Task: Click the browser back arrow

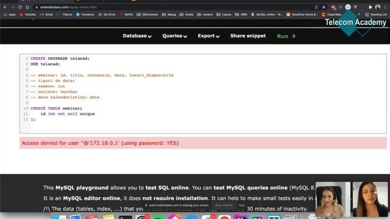Action: [x=5, y=7]
